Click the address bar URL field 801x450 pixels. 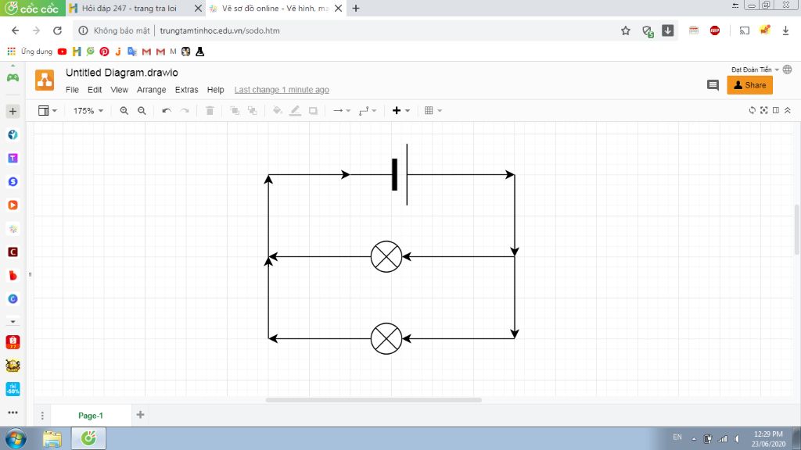tap(347, 30)
